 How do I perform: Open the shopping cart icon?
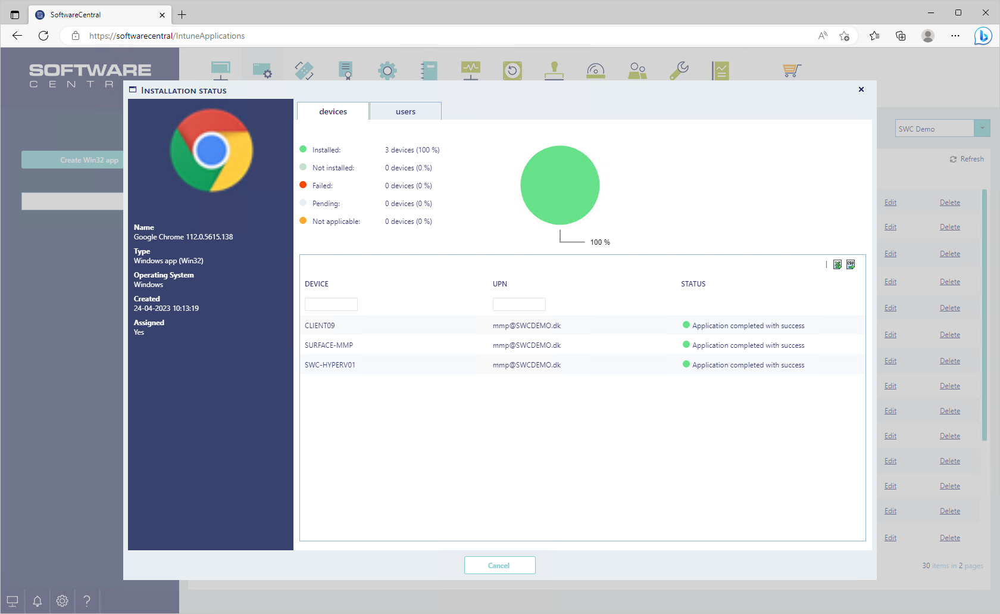coord(791,71)
